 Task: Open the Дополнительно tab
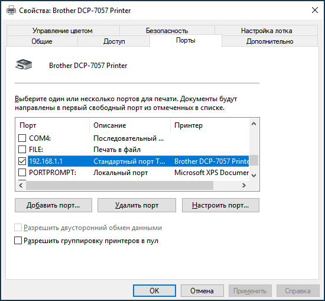tap(269, 41)
